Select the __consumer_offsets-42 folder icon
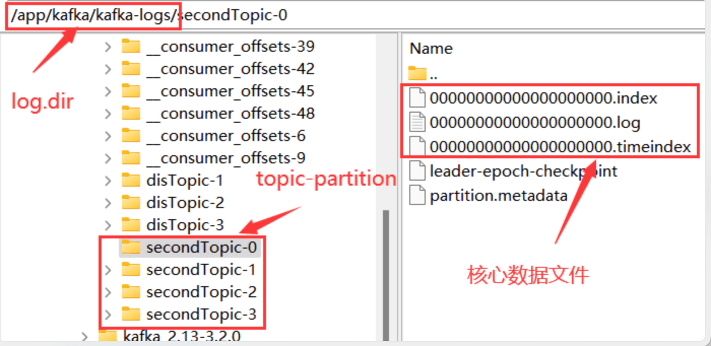 tap(131, 68)
